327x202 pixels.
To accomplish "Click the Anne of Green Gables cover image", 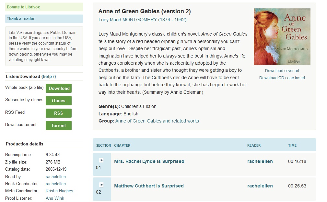I will pyautogui.click(x=282, y=37).
